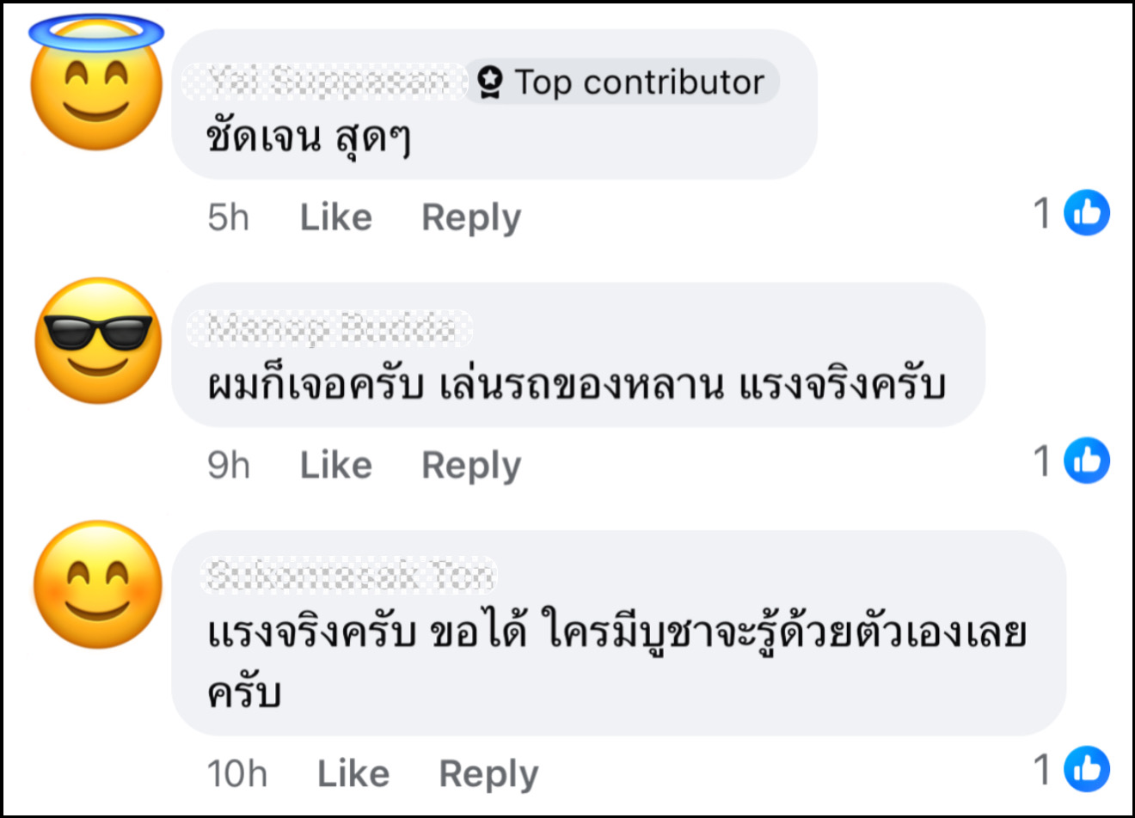
Task: Like the comment posted 10h ago
Action: [353, 773]
